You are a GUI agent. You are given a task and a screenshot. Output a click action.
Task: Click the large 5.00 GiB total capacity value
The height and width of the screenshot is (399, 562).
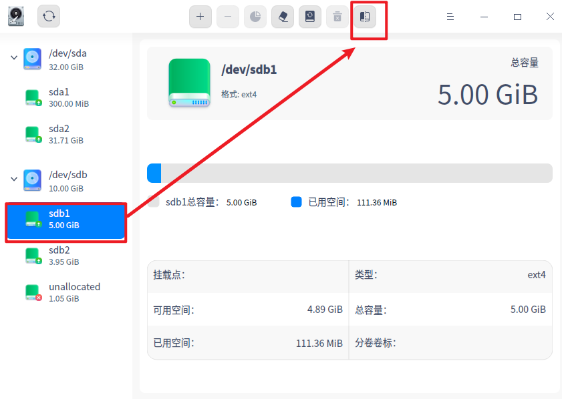coord(488,95)
